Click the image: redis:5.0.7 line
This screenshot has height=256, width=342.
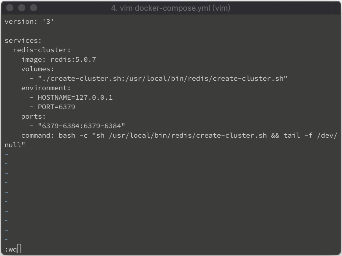(x=59, y=60)
